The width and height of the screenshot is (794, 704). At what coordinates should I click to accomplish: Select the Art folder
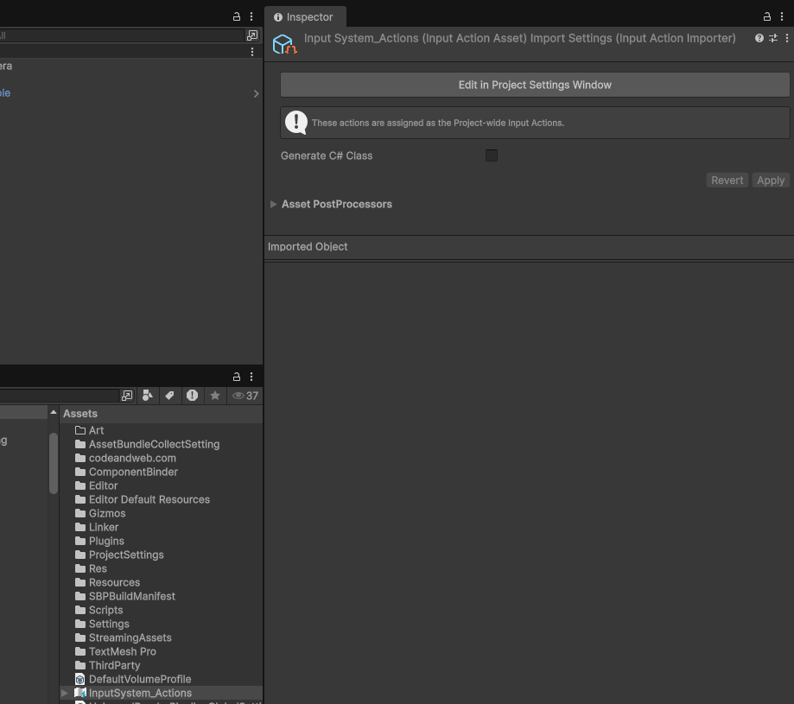161,430
